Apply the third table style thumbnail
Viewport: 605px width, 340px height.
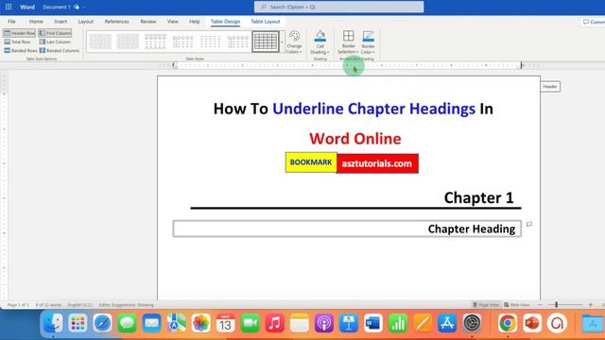155,42
